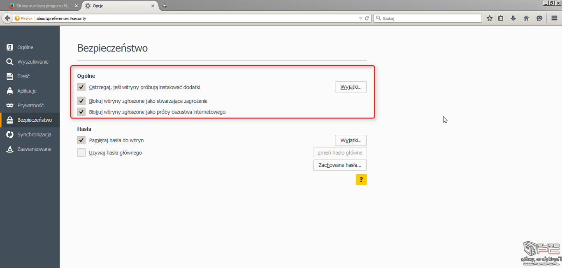Click into the Szukaj search field
Image resolution: width=562 pixels, height=268 pixels.
point(430,18)
